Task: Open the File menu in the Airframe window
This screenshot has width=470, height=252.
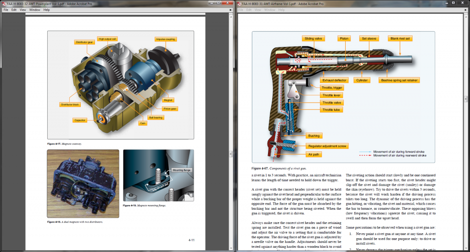Action: (241, 10)
